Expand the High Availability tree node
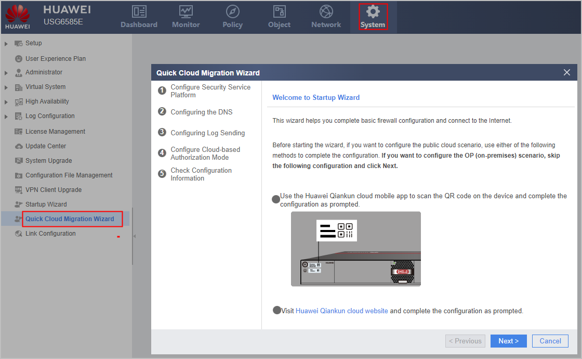Viewport: 582px width, 359px height. [x=6, y=102]
